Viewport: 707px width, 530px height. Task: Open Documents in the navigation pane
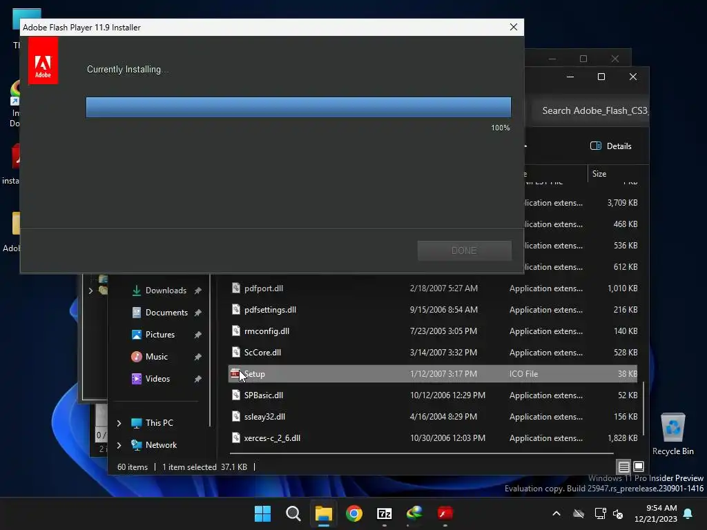click(x=166, y=313)
